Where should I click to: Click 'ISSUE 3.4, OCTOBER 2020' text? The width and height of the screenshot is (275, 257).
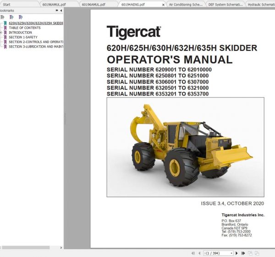(232, 203)
